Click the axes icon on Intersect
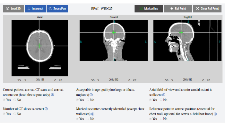The height and width of the screenshot is (126, 225). click(29, 9)
